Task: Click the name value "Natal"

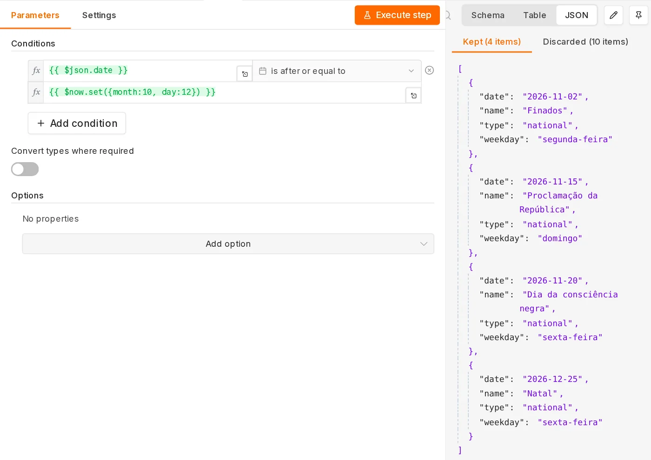Action: click(x=539, y=394)
